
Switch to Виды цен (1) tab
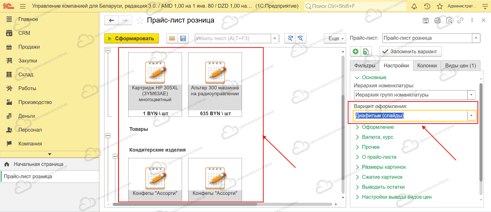(x=460, y=66)
